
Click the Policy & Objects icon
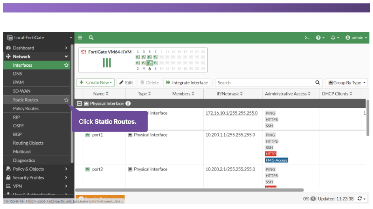9,169
